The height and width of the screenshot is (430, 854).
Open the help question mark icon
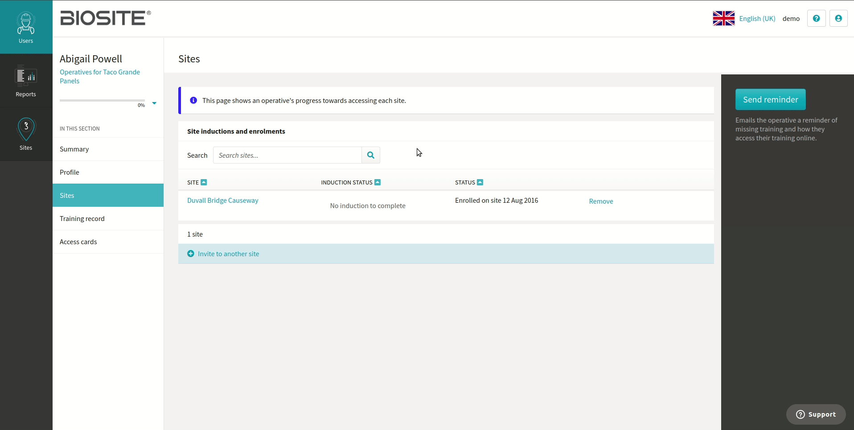(816, 19)
